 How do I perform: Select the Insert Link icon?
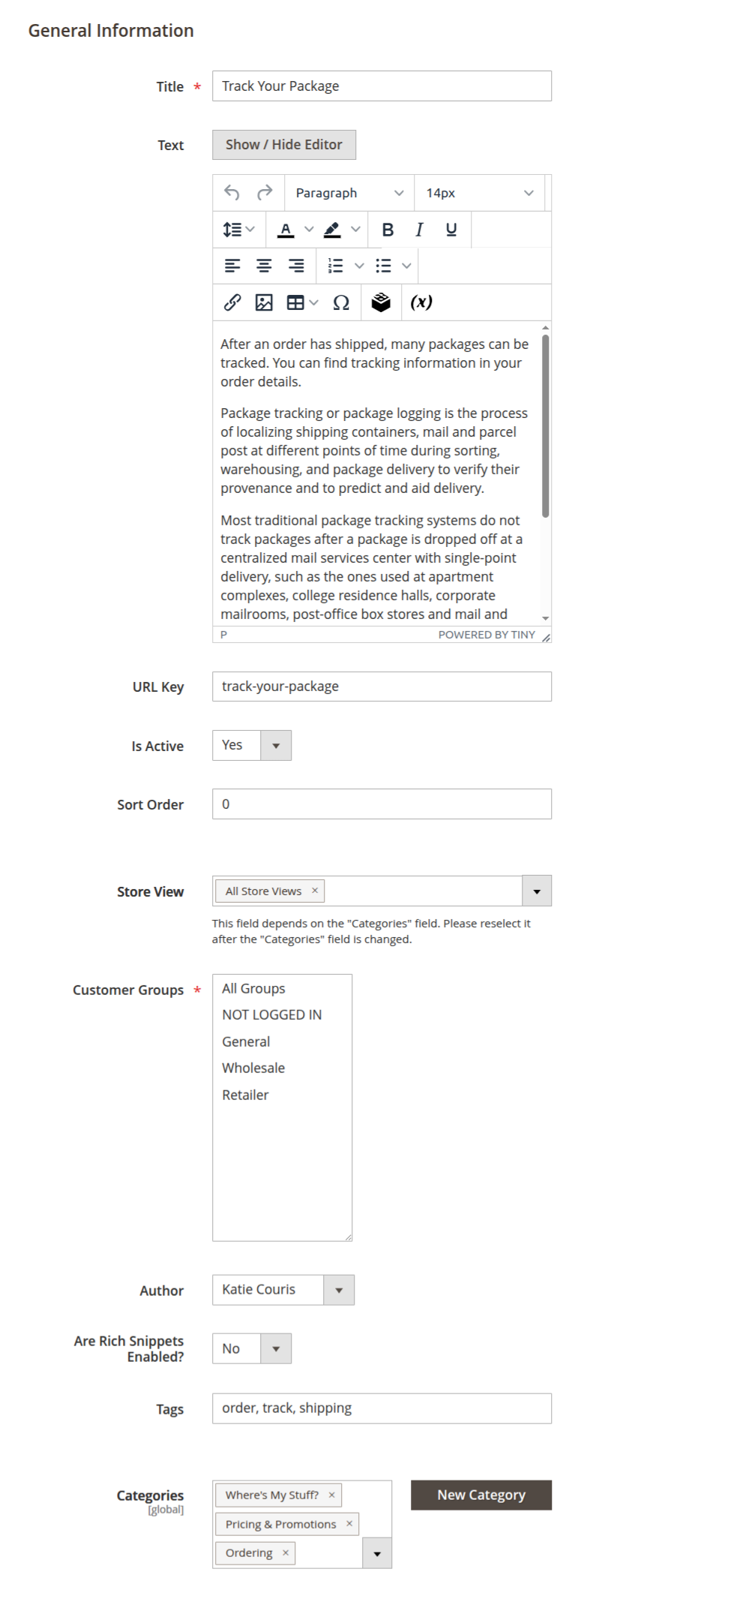[x=231, y=302]
